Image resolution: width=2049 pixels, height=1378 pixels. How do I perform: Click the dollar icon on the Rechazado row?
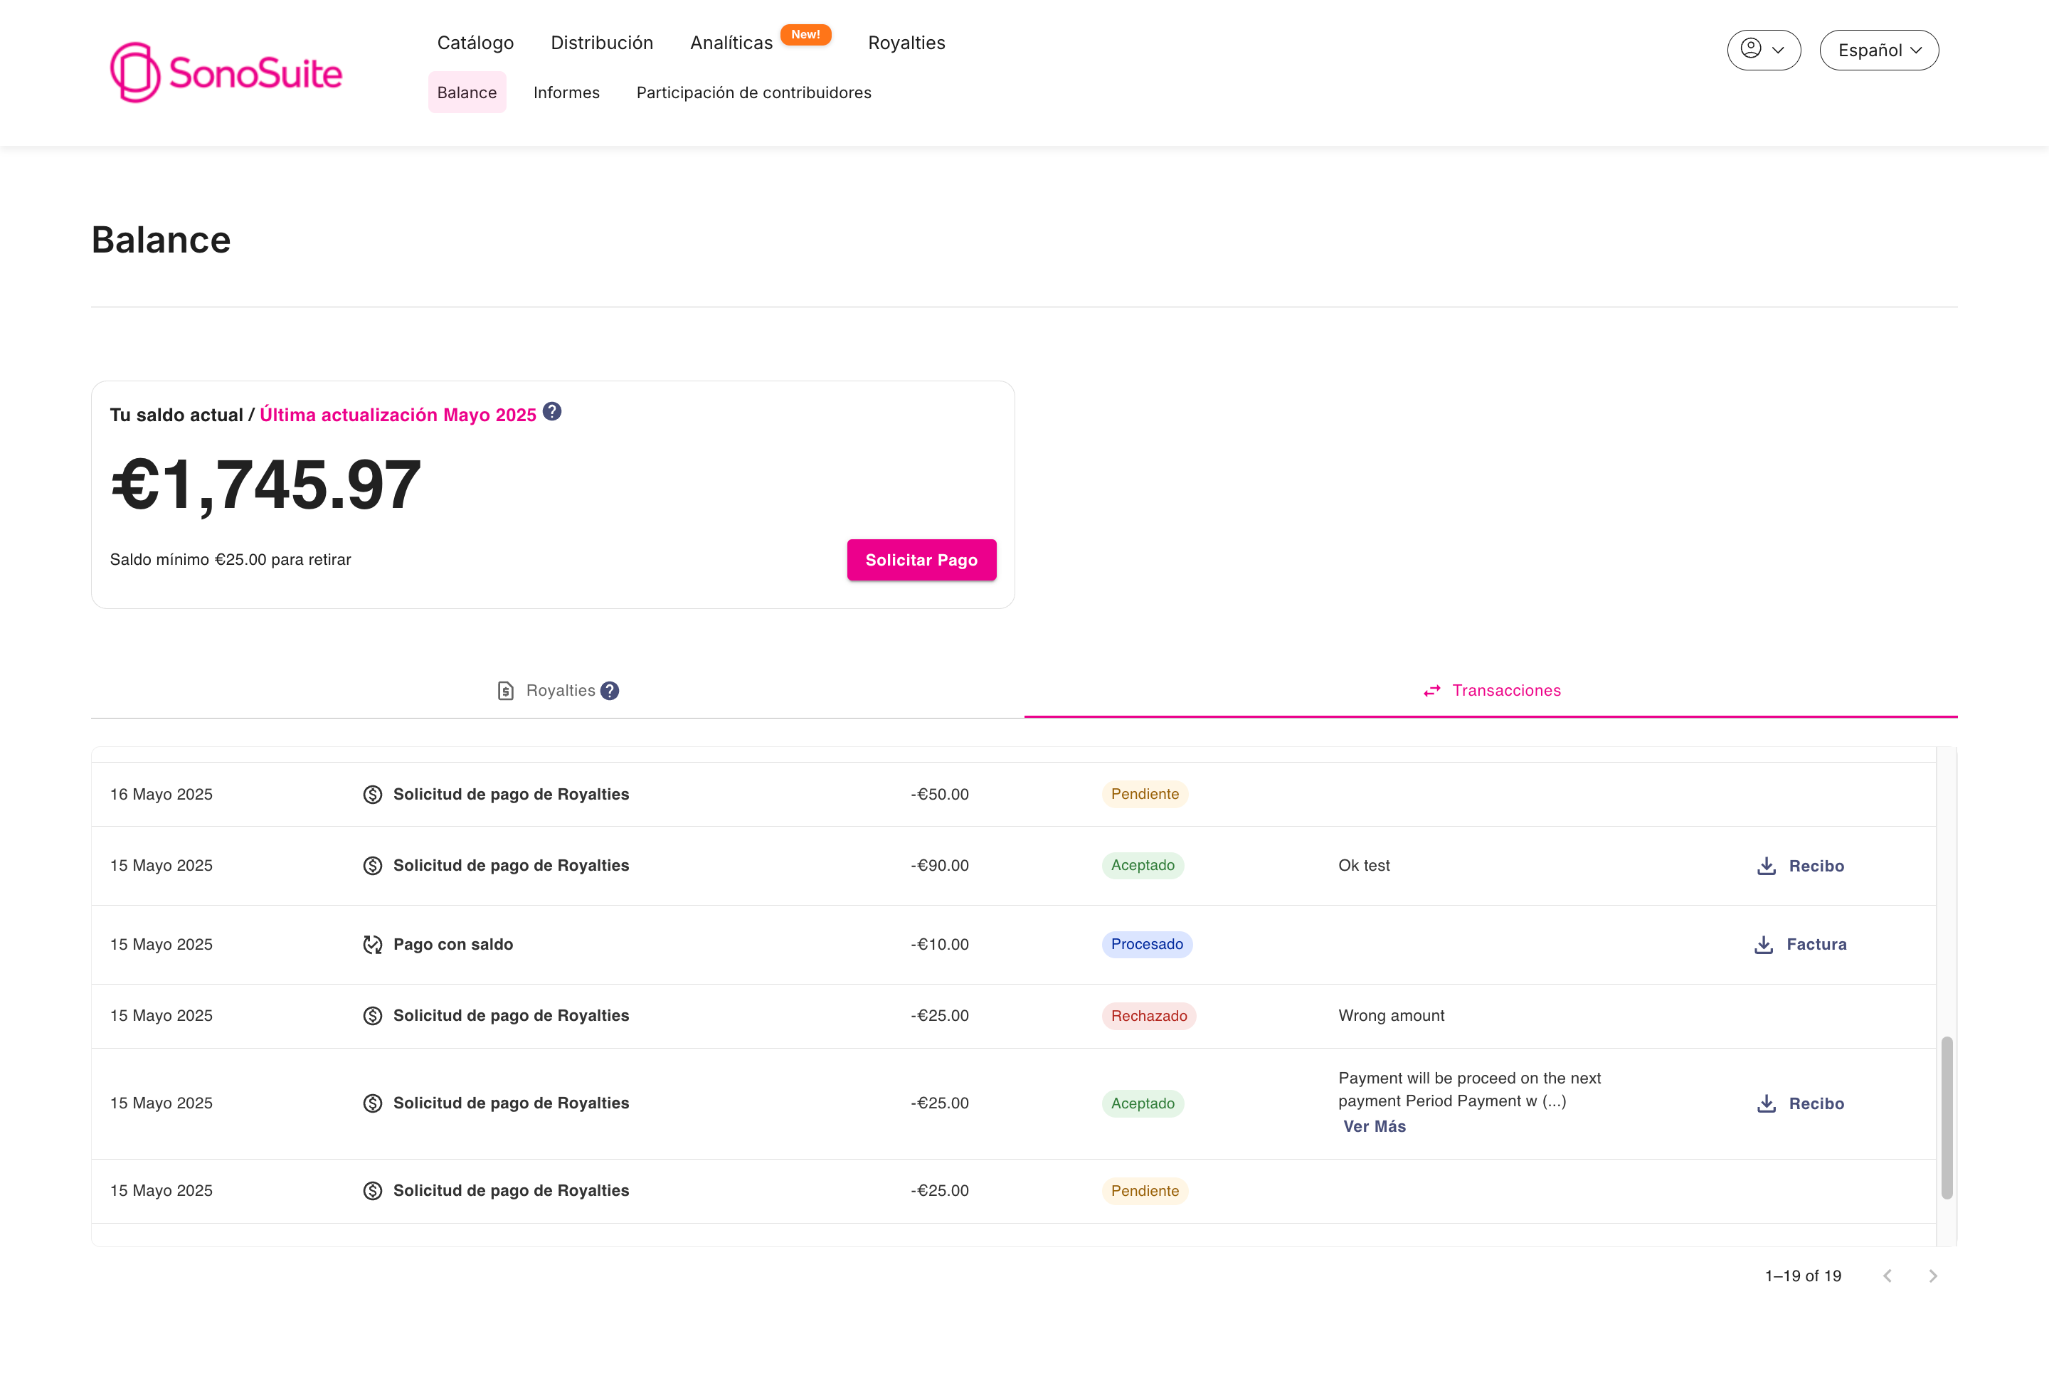tap(373, 1016)
